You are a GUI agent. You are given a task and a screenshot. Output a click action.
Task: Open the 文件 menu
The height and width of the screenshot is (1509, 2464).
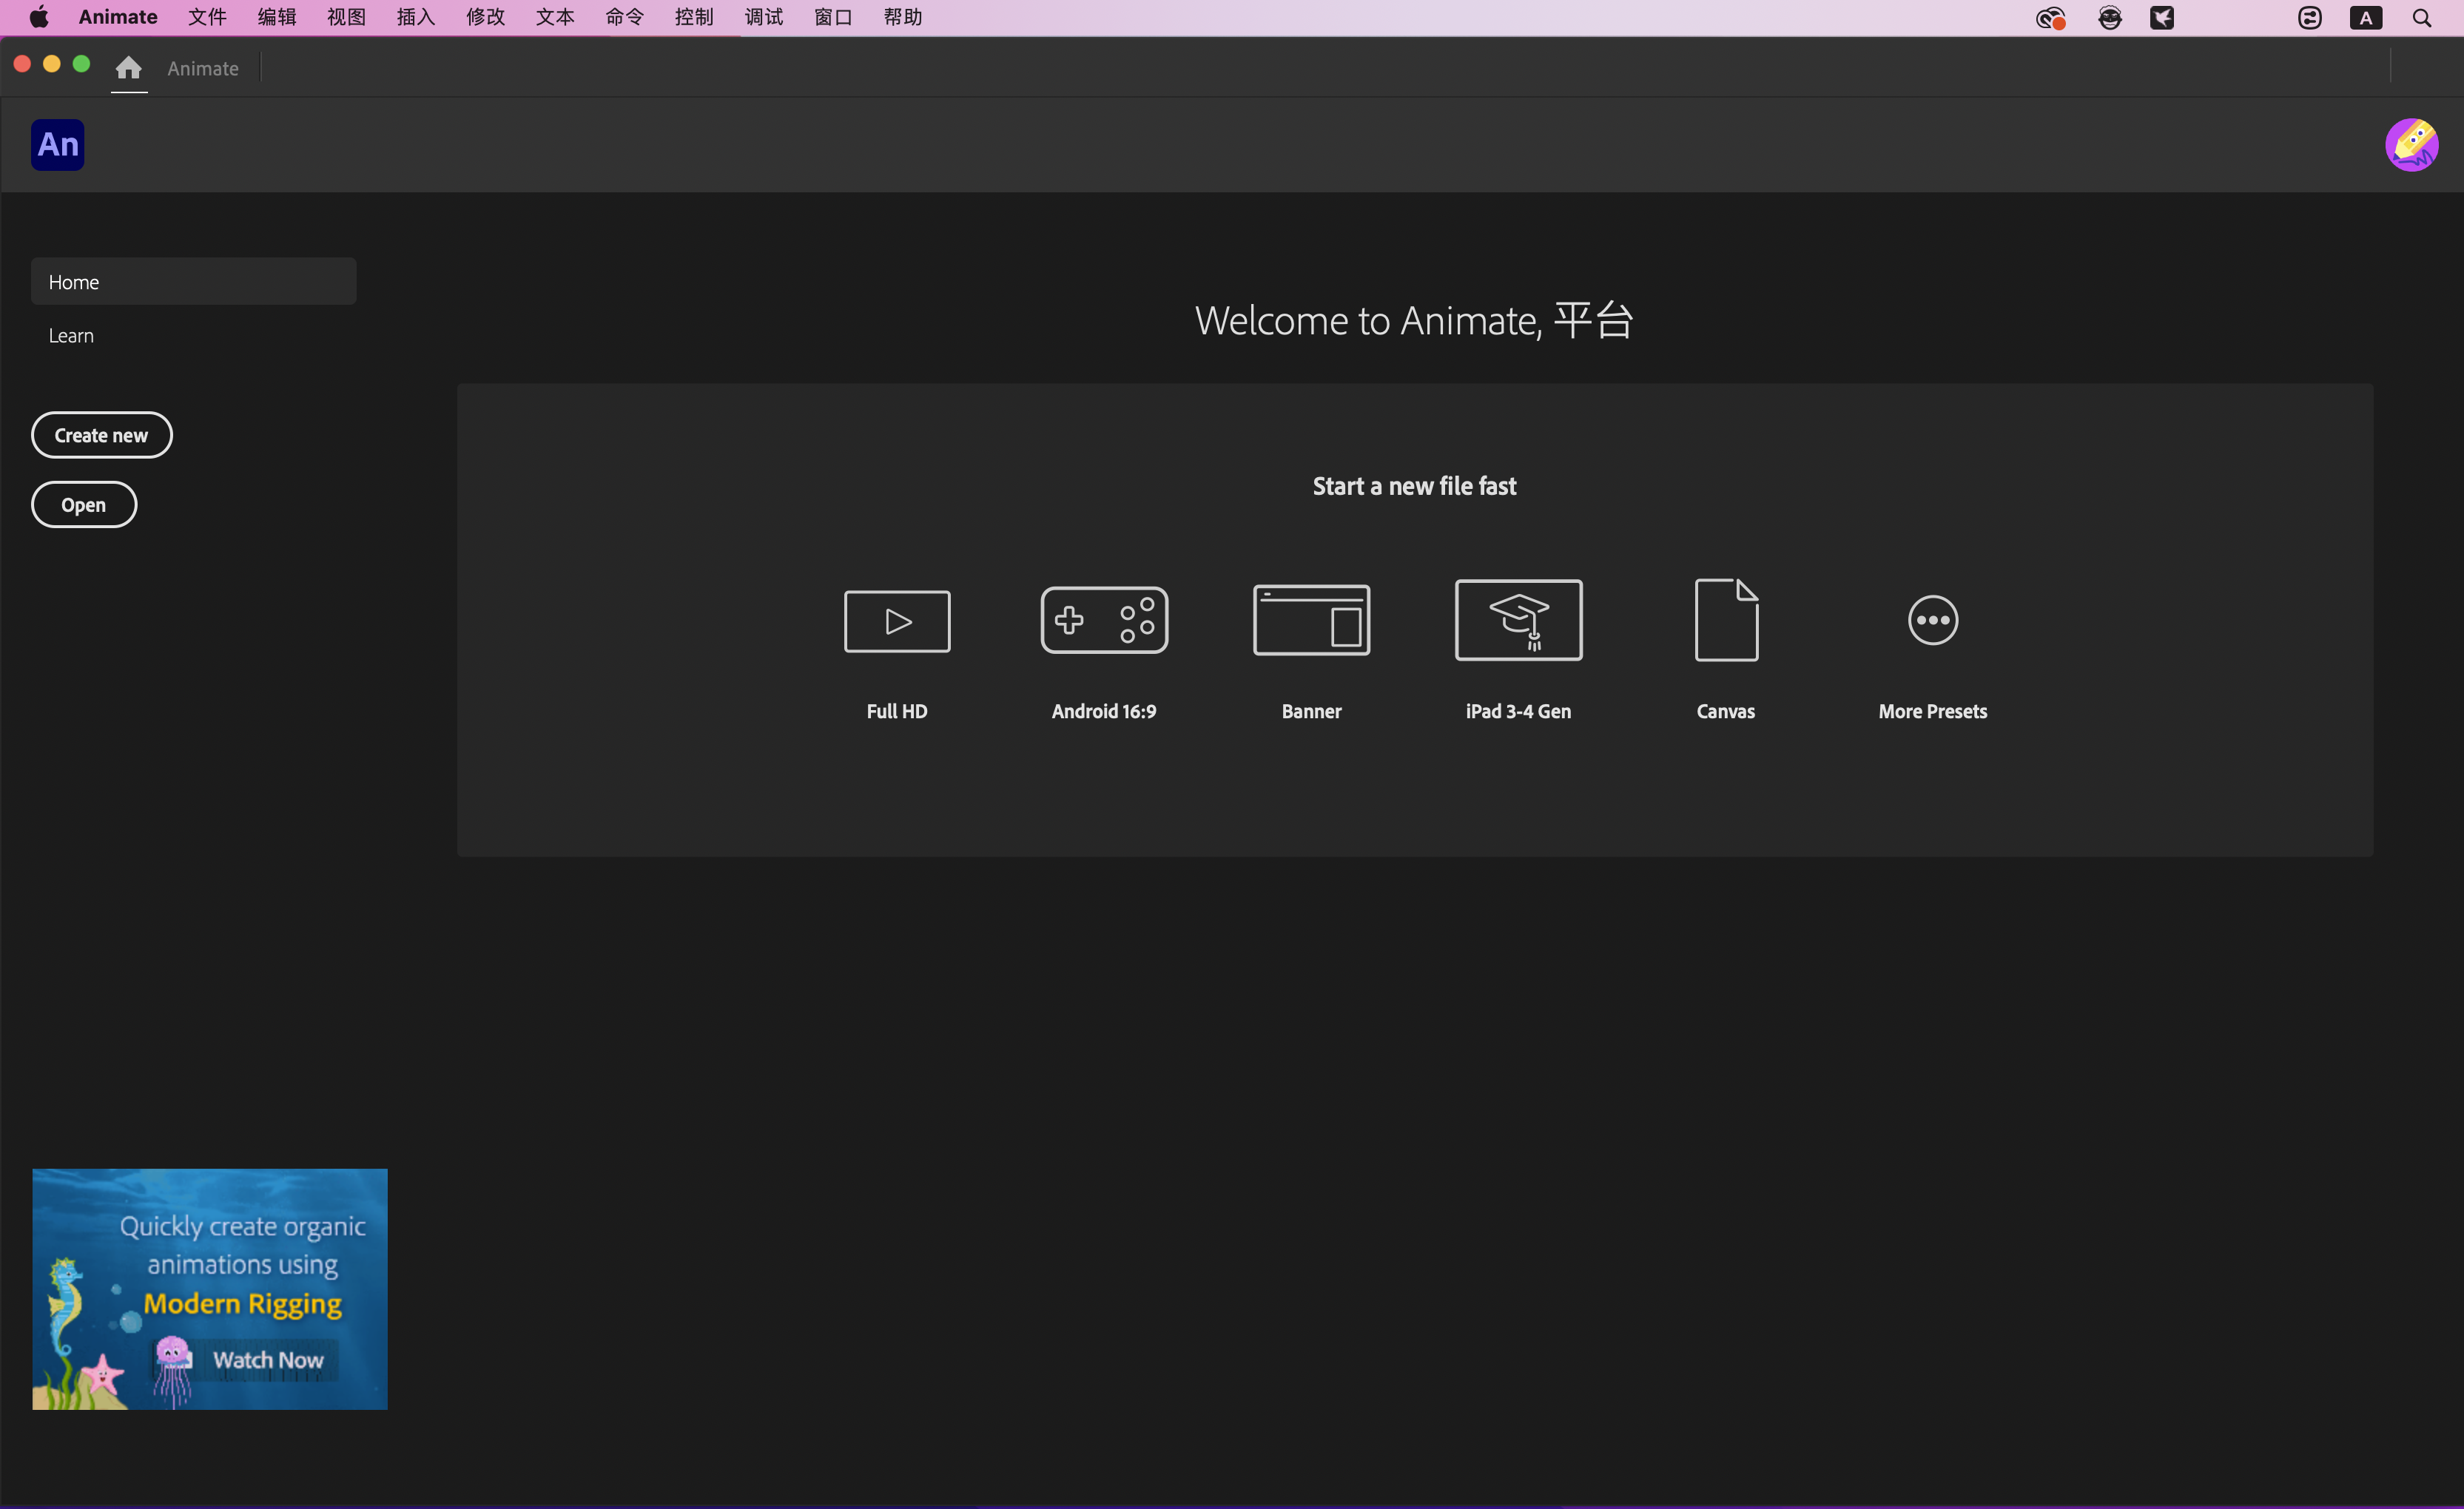[x=206, y=17]
